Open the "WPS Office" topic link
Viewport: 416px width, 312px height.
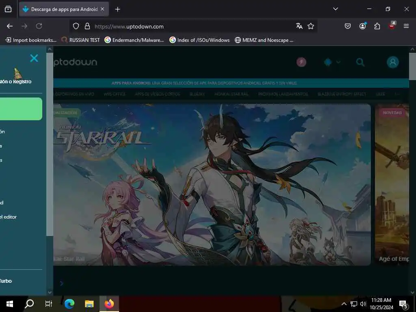(114, 94)
